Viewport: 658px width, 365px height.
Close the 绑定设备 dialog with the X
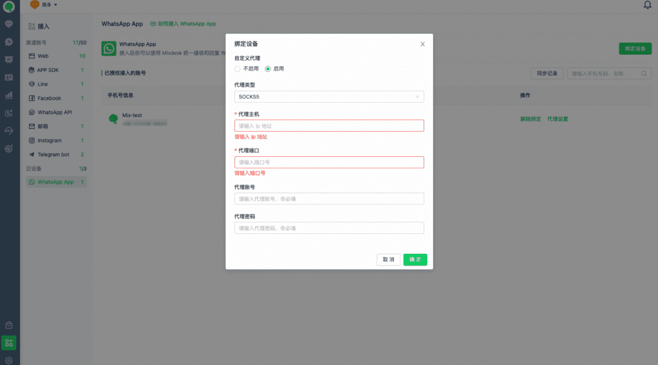[422, 44]
